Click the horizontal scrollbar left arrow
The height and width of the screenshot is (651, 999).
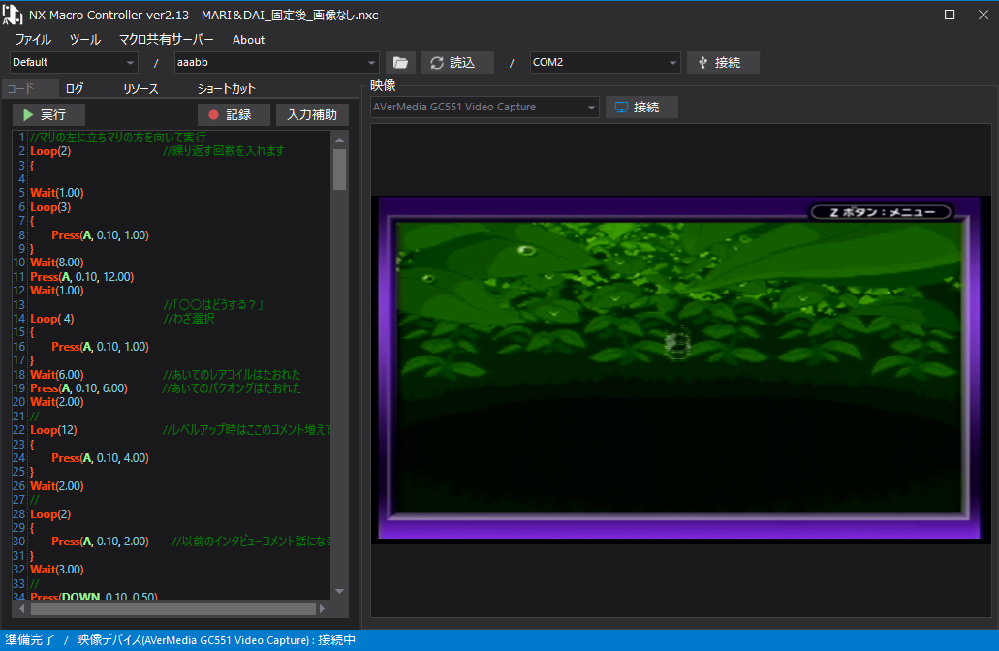(x=21, y=609)
